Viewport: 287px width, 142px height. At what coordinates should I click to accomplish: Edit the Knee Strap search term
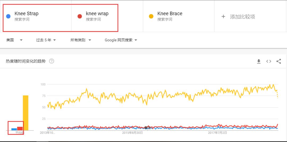tap(27, 14)
